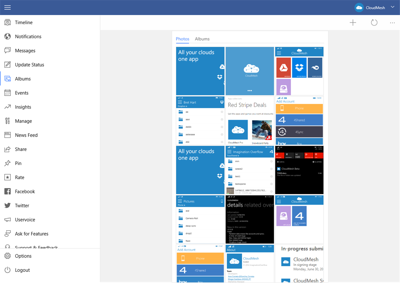Refresh the album using the circular arrow
The image size is (400, 283).
(x=374, y=22)
